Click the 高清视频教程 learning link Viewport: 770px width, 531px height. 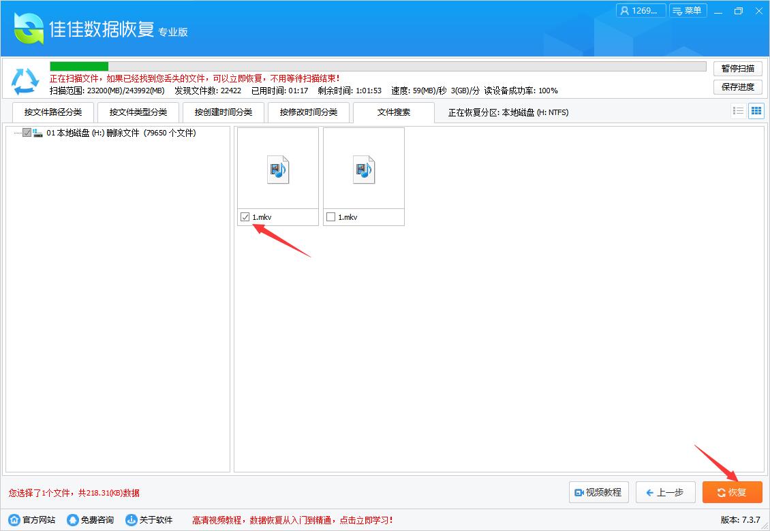pyautogui.click(x=292, y=520)
